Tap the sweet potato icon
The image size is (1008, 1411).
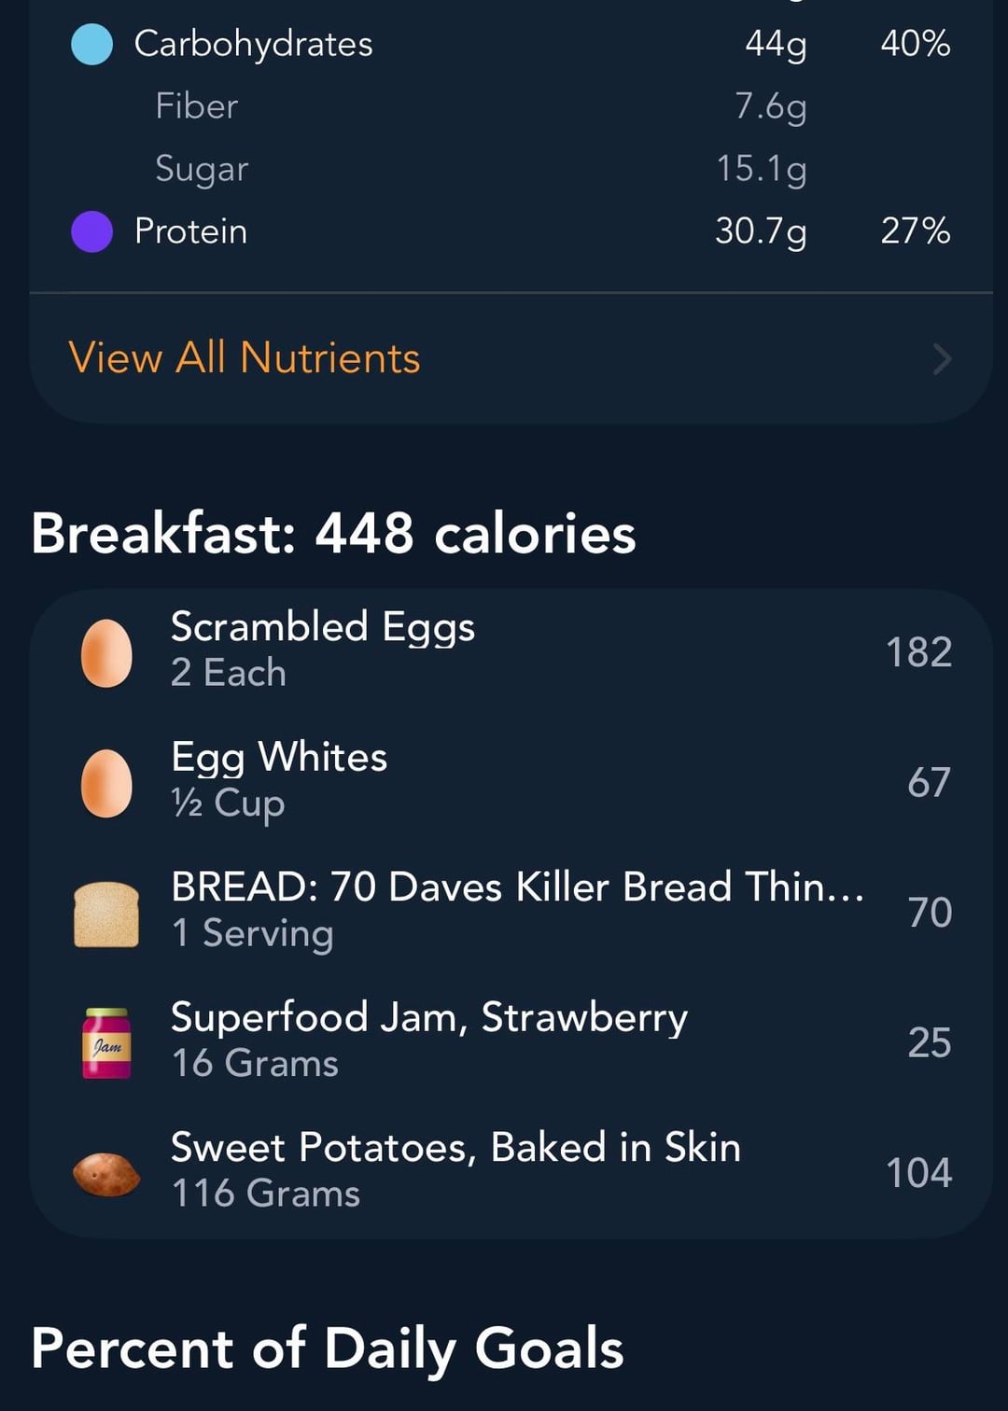tap(106, 1174)
